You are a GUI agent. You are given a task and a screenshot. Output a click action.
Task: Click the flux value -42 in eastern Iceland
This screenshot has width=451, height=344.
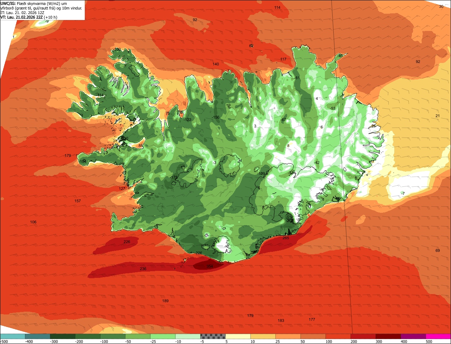point(316,163)
